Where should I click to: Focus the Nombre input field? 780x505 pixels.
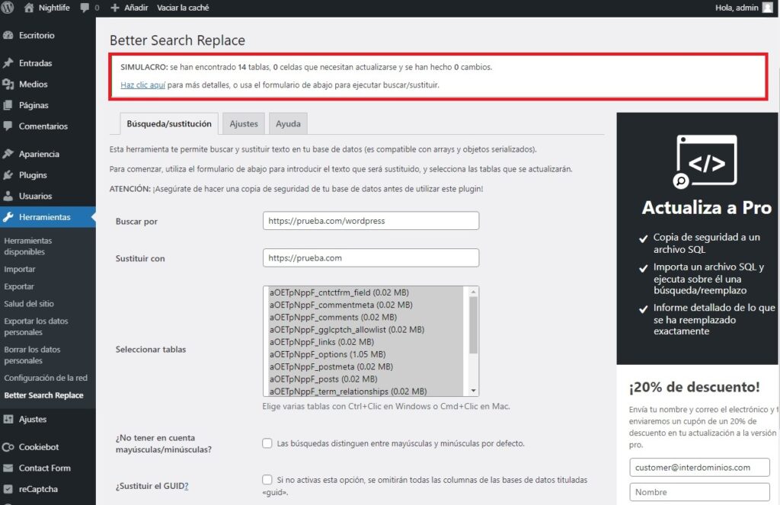699,492
